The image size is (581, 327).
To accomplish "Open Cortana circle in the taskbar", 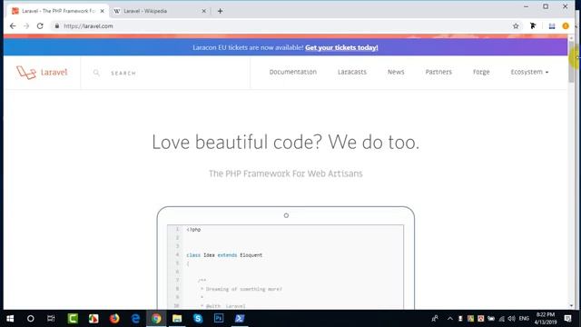I will coord(30,319).
